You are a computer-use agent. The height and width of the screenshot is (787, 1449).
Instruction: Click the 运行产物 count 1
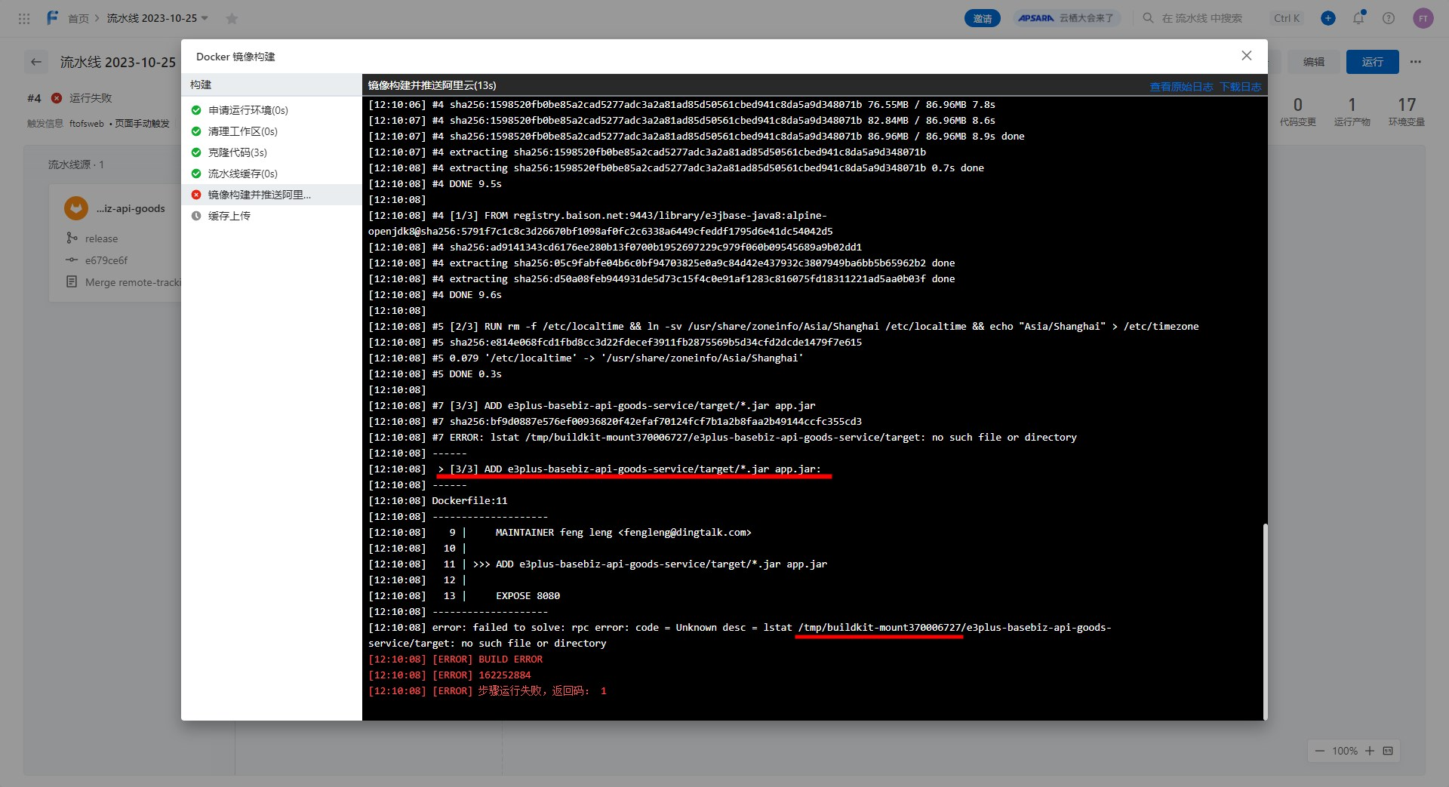point(1352,105)
